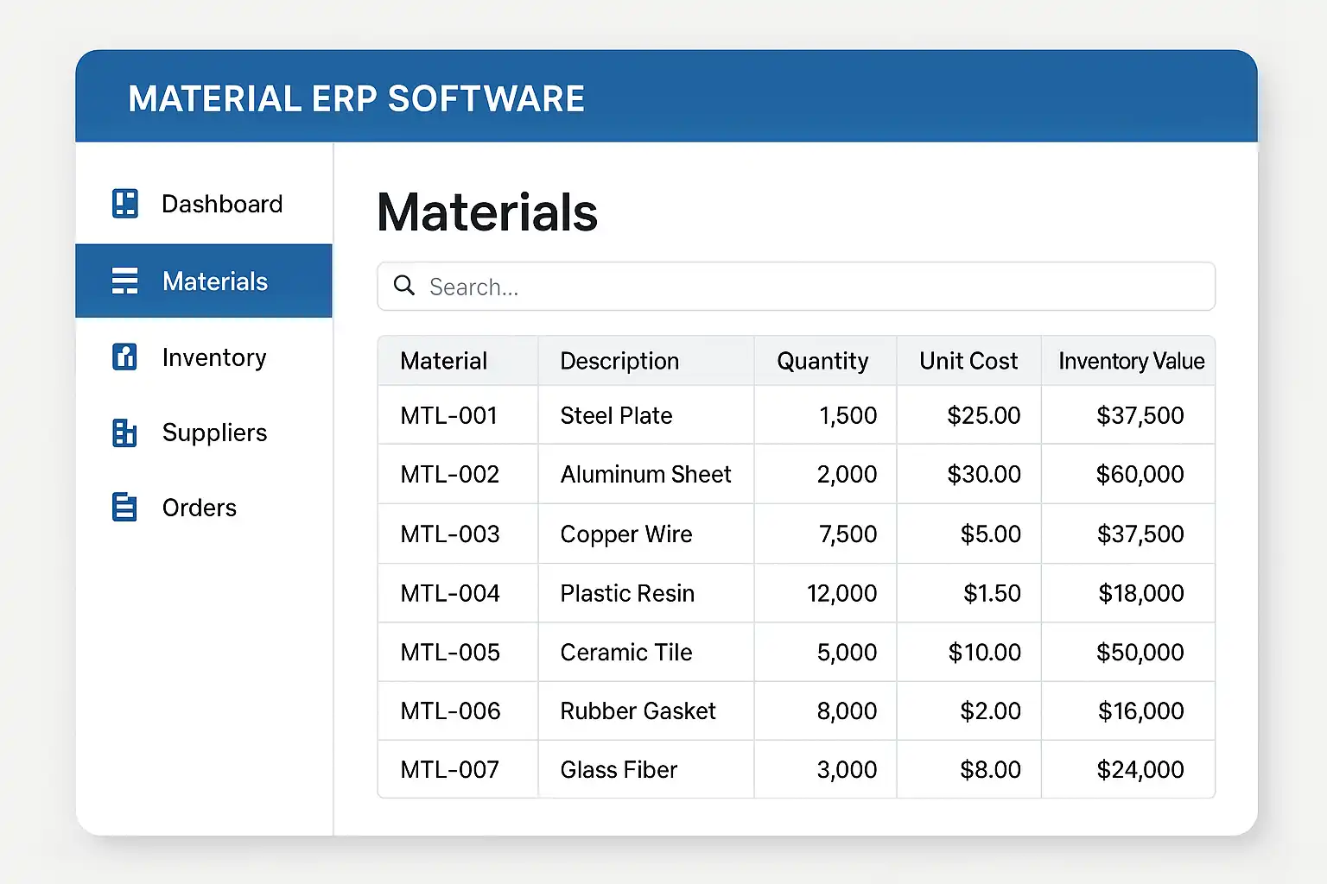Sort by the Unit Cost column header
1327x884 pixels.
[x=968, y=361]
